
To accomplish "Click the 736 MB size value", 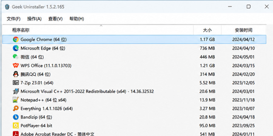I will pos(207,48).
